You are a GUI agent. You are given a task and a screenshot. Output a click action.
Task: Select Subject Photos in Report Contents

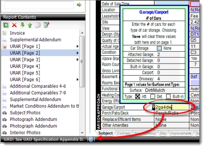click(25, 113)
